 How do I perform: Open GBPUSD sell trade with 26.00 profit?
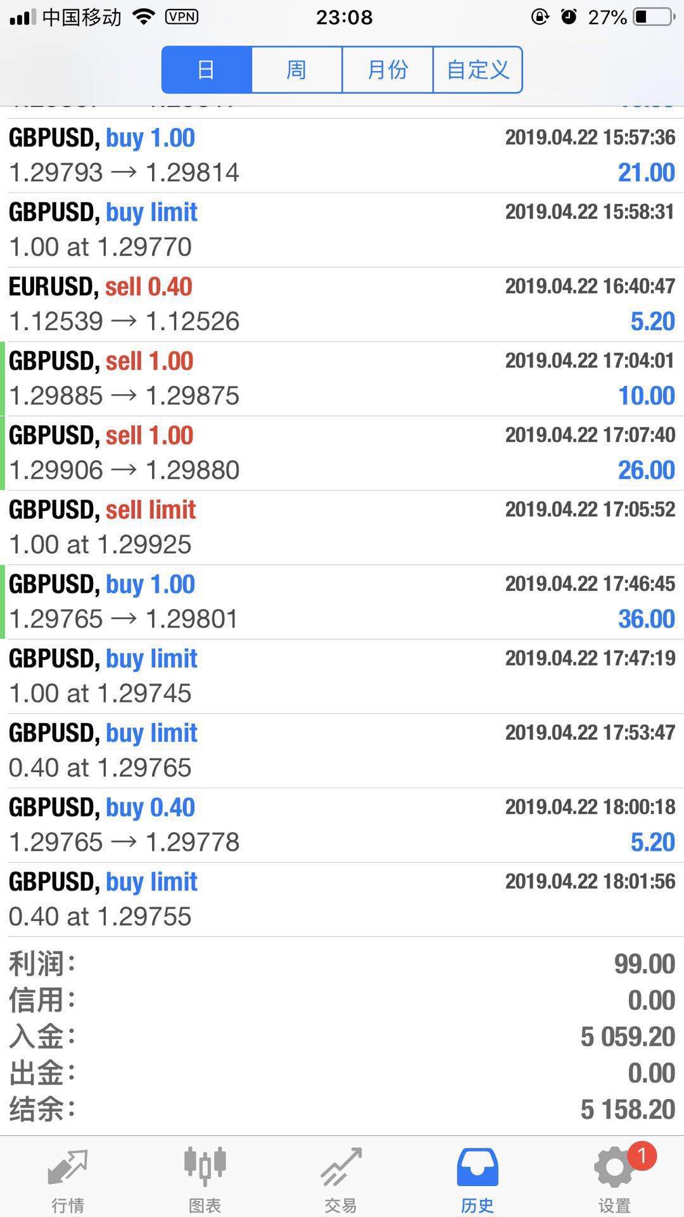tap(342, 453)
